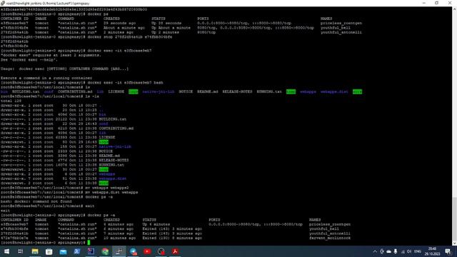Show hidden system tray icons

[x=375, y=251]
